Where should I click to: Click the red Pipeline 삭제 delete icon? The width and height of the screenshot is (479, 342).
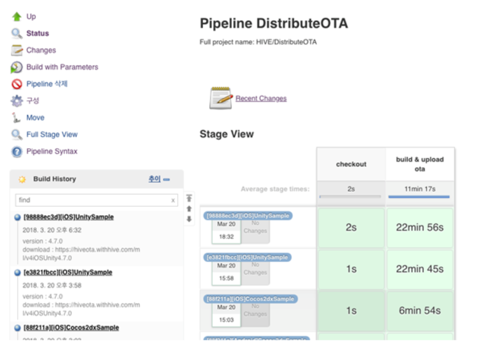tap(17, 84)
